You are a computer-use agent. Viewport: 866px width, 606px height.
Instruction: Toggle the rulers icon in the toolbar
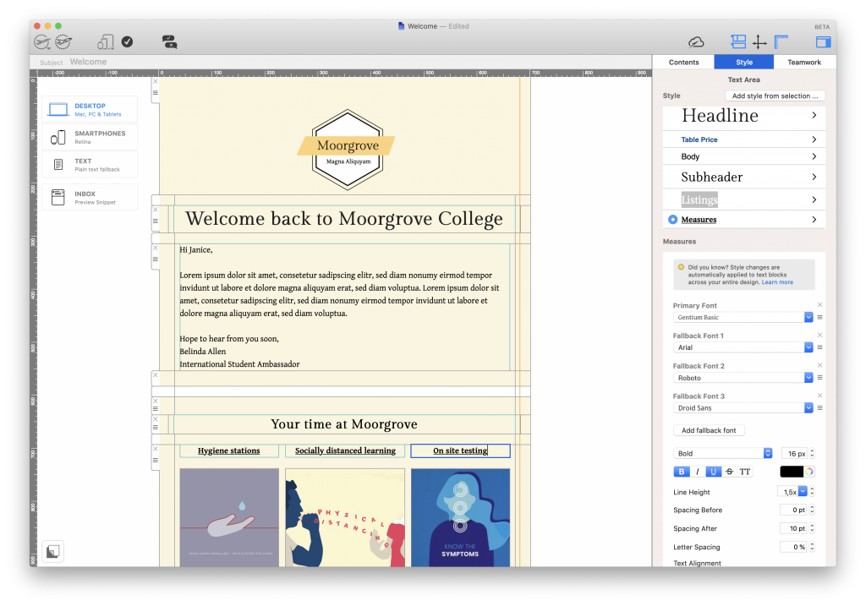point(781,42)
